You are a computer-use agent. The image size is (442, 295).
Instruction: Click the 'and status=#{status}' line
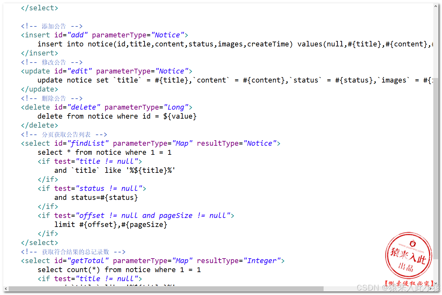(x=96, y=198)
